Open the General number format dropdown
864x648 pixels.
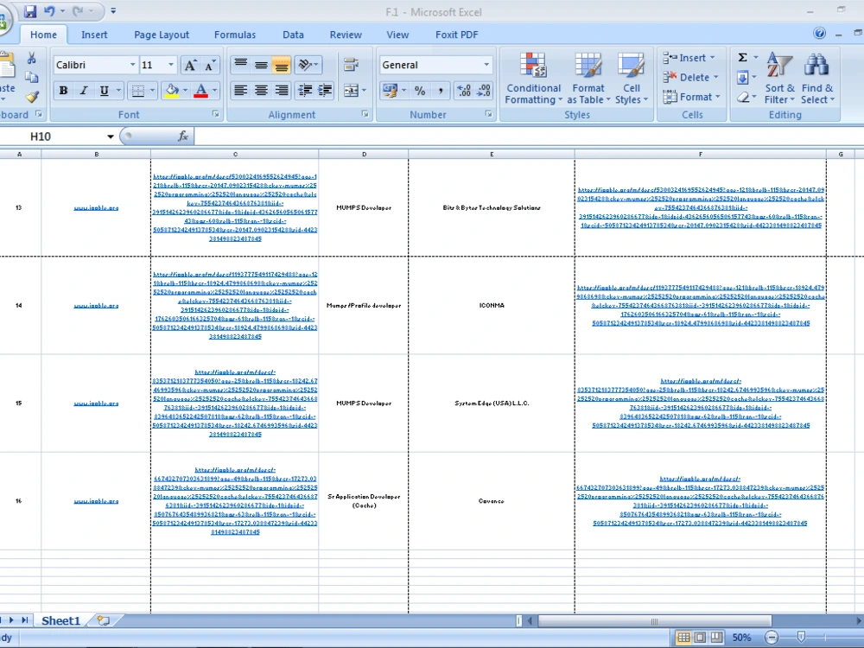pos(486,65)
